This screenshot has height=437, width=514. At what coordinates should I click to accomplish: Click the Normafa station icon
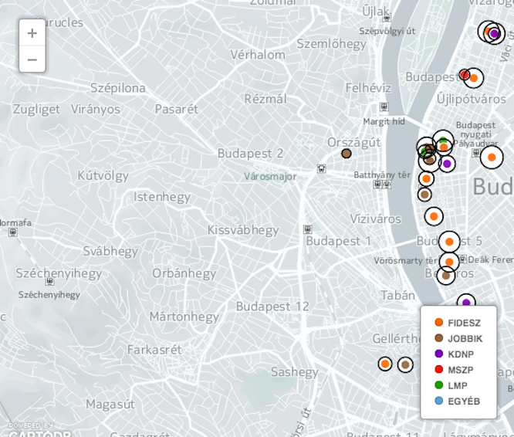(12, 232)
